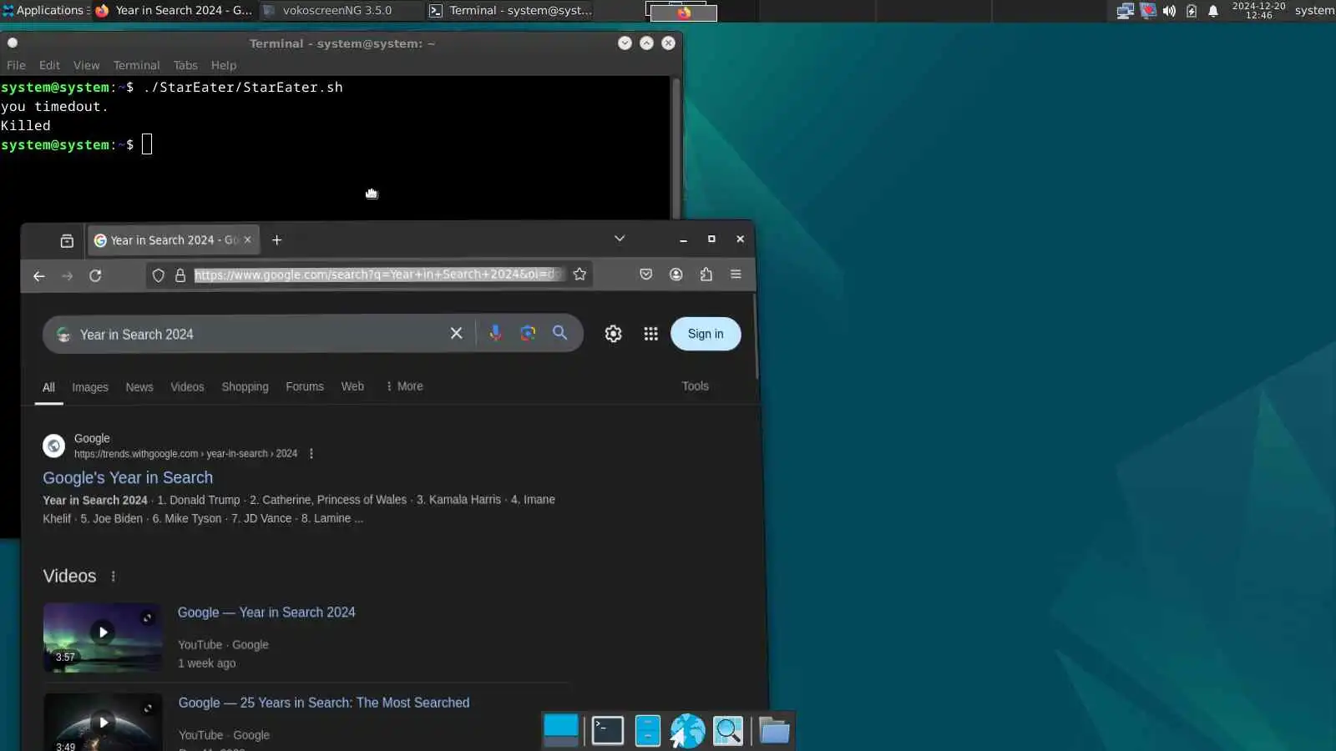Open the Terminal Edit menu

(49, 65)
